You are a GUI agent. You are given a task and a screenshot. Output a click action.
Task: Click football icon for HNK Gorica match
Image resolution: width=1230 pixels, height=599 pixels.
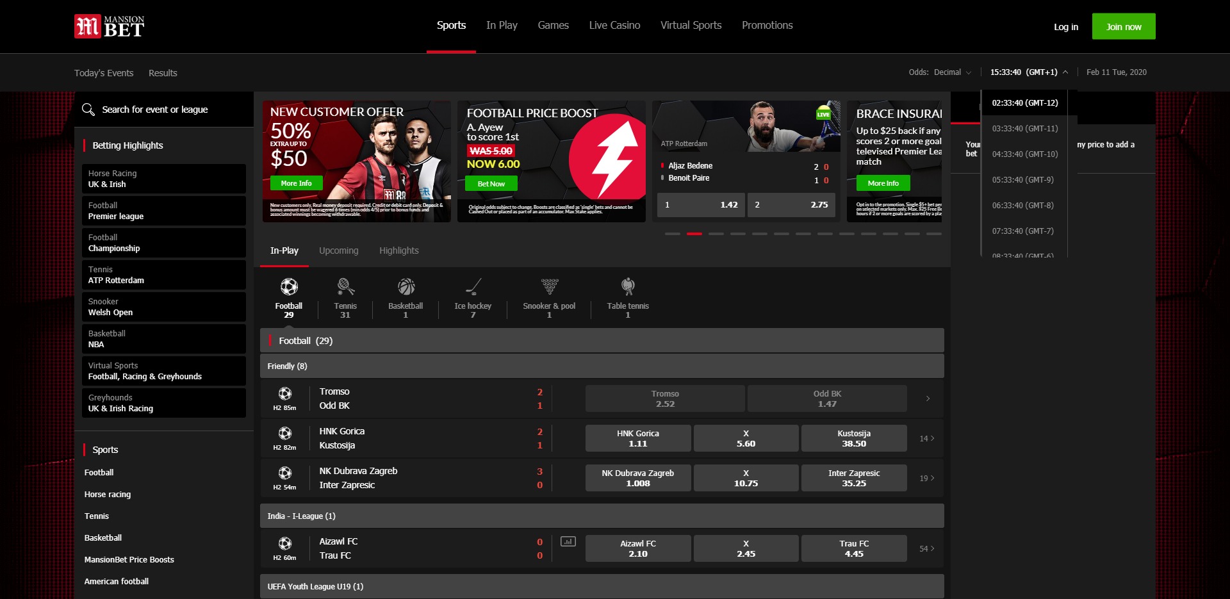coord(285,433)
